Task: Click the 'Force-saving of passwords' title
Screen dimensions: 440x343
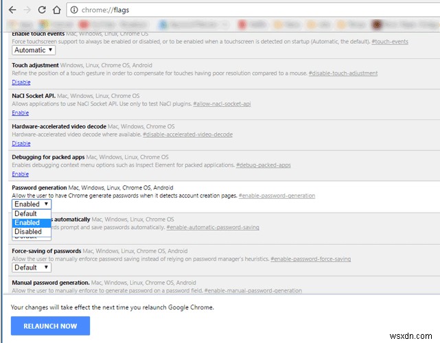Action: (x=46, y=251)
